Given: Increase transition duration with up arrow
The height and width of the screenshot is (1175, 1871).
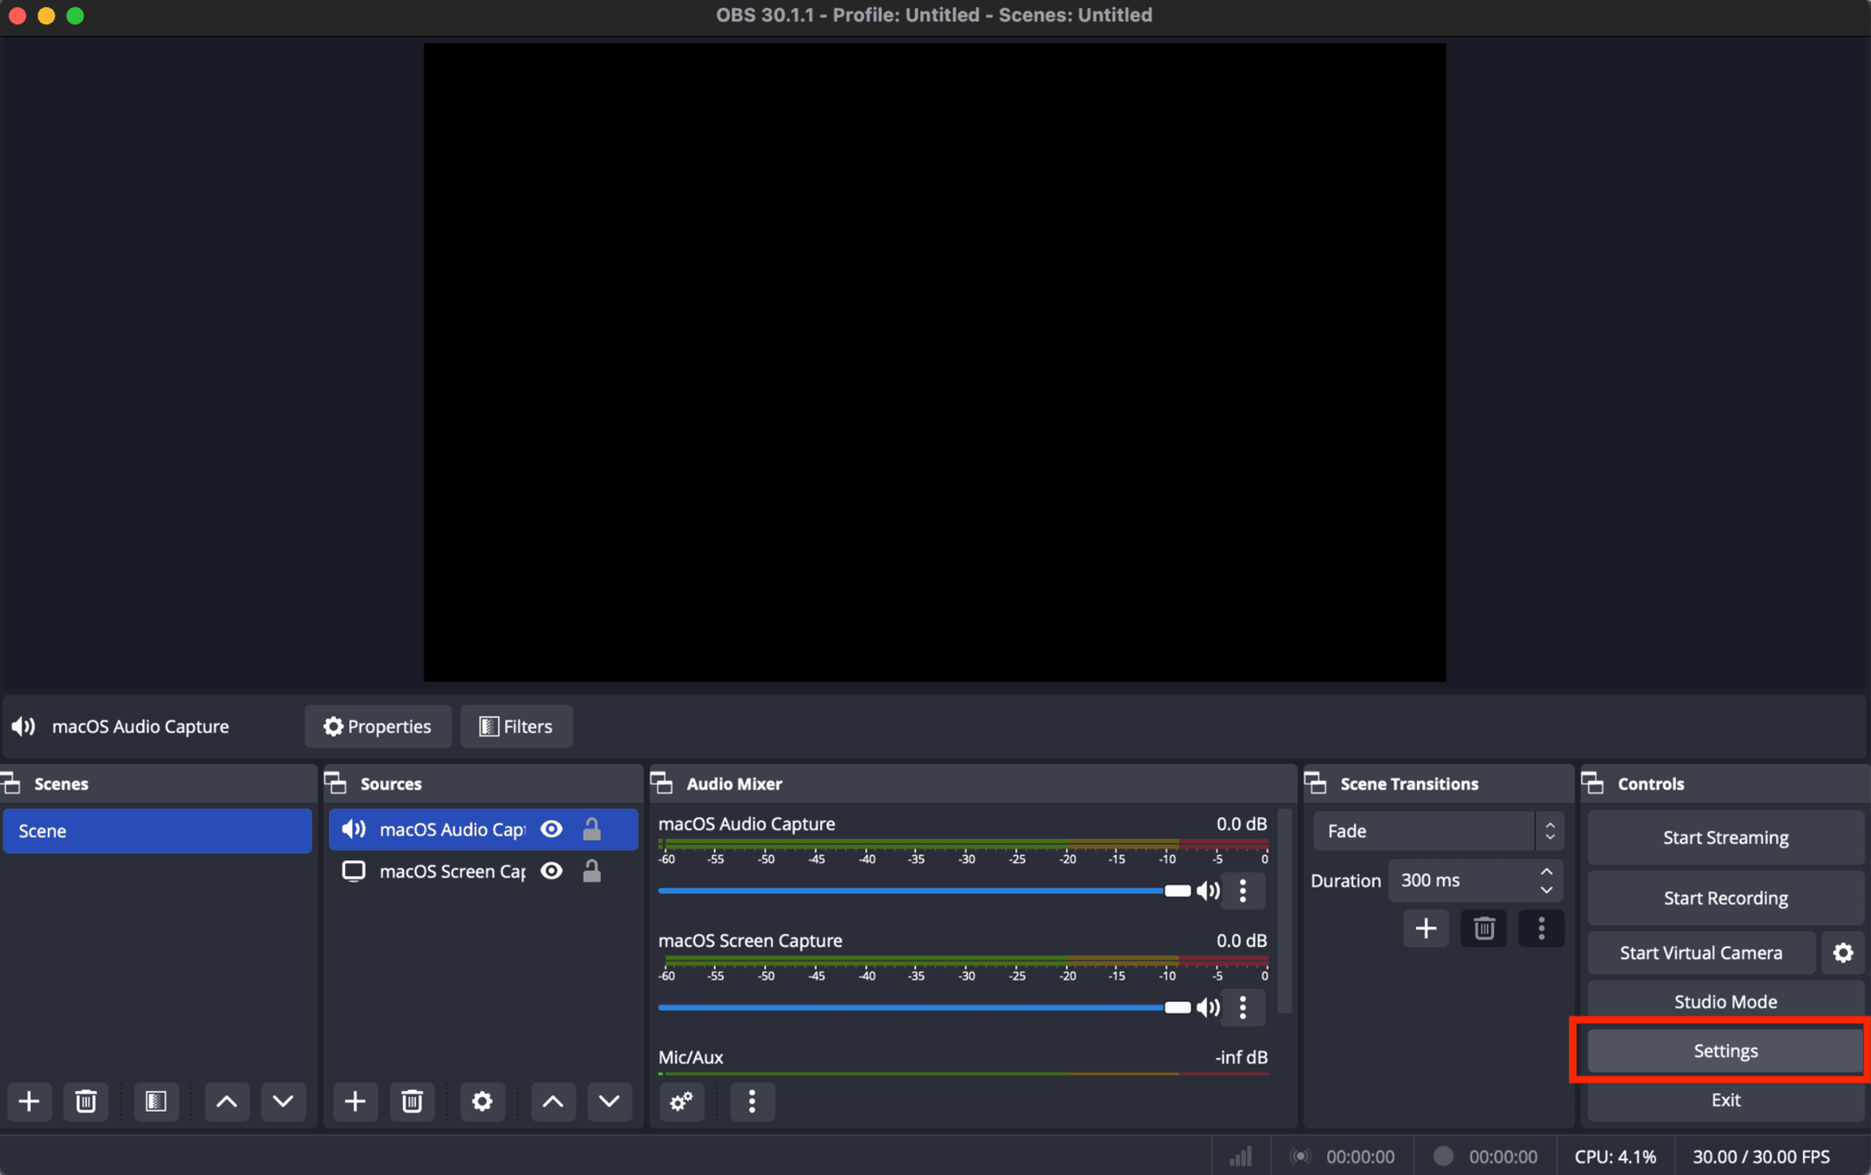Looking at the screenshot, I should point(1547,871).
